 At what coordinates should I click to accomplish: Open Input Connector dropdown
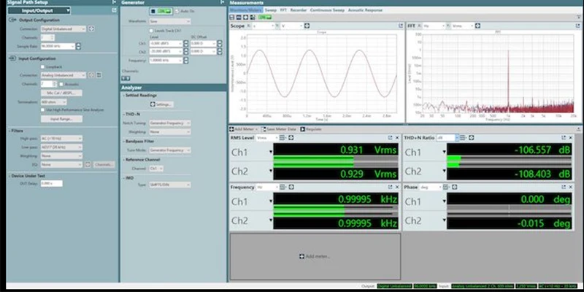pyautogui.click(x=64, y=75)
